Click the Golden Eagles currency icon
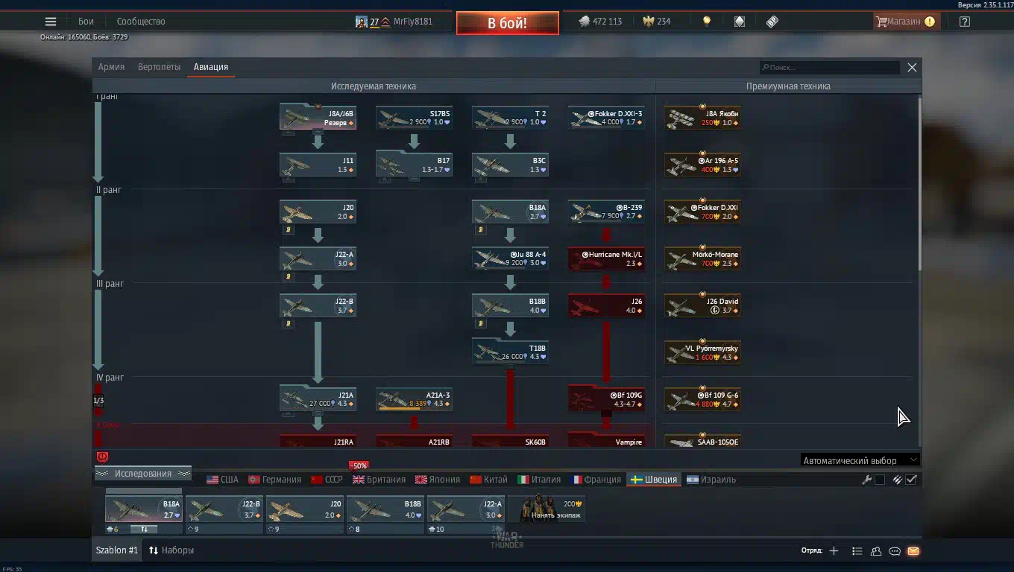1014x572 pixels. pyautogui.click(x=649, y=22)
